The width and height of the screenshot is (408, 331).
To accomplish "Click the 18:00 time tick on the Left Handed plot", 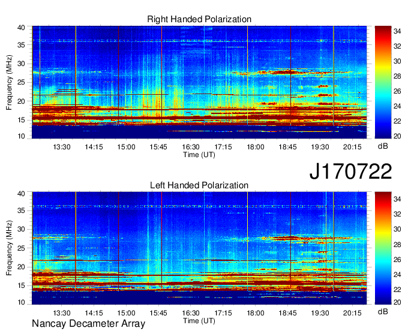I will (255, 313).
